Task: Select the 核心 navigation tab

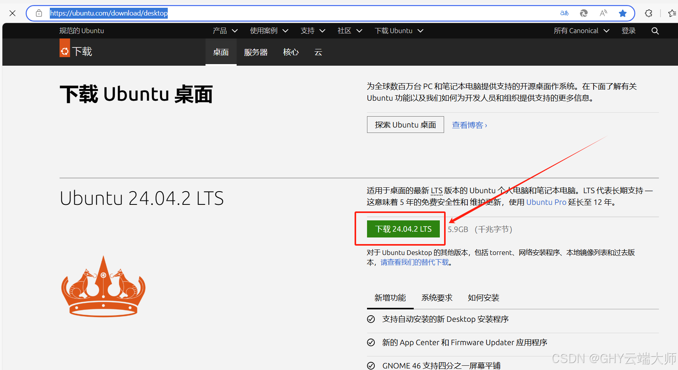Action: point(291,52)
